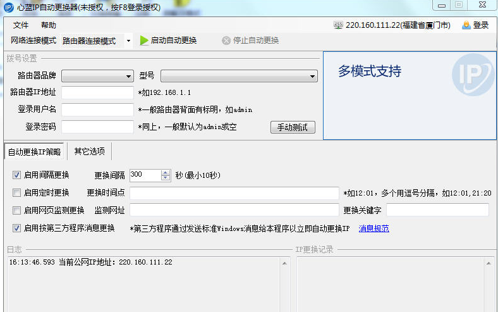The height and width of the screenshot is (312, 498).
Task: Expand the 网络连接模式 dropdown
Action: coord(128,41)
